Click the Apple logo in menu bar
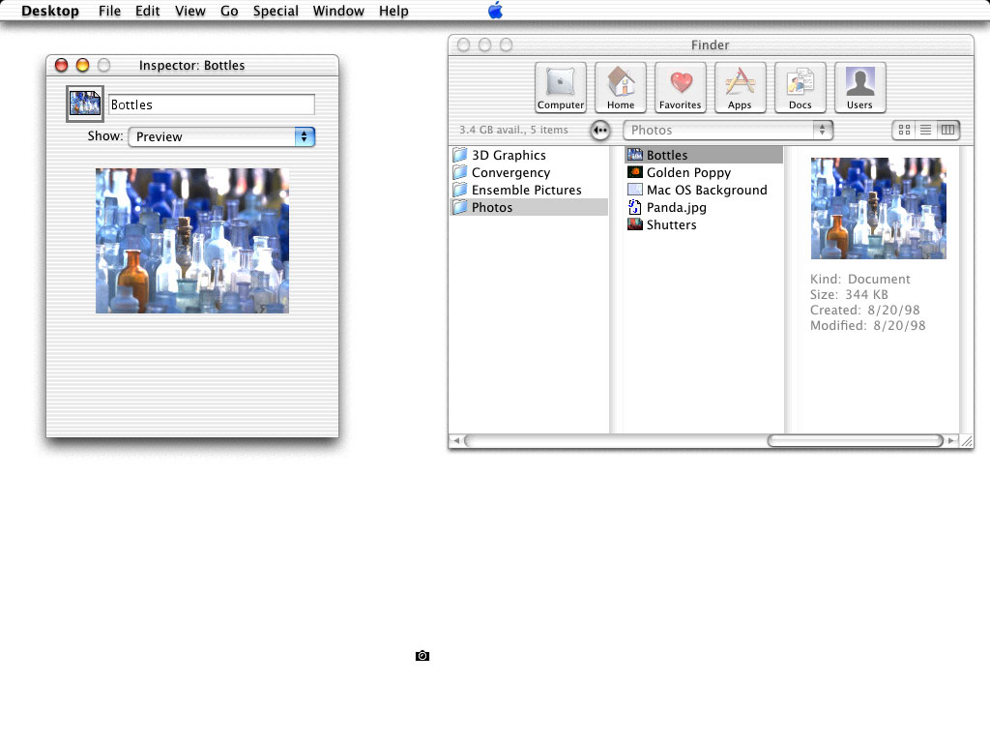Viewport: 990px width, 743px height. pos(496,10)
